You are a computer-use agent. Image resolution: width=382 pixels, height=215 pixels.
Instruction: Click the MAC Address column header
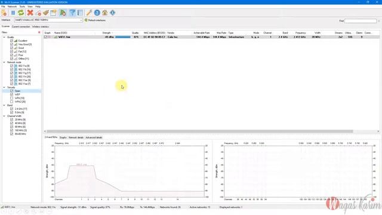click(155, 33)
